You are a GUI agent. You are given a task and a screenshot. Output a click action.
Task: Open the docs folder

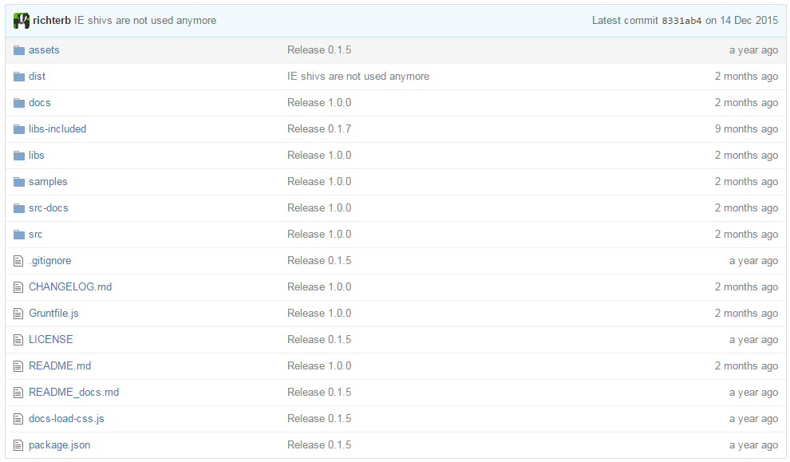(x=39, y=102)
